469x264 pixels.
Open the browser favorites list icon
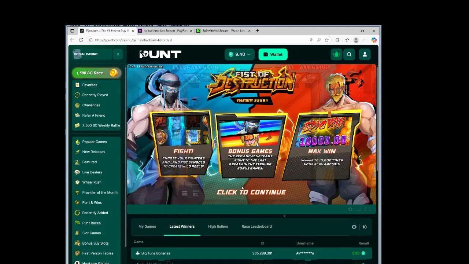(x=347, y=40)
